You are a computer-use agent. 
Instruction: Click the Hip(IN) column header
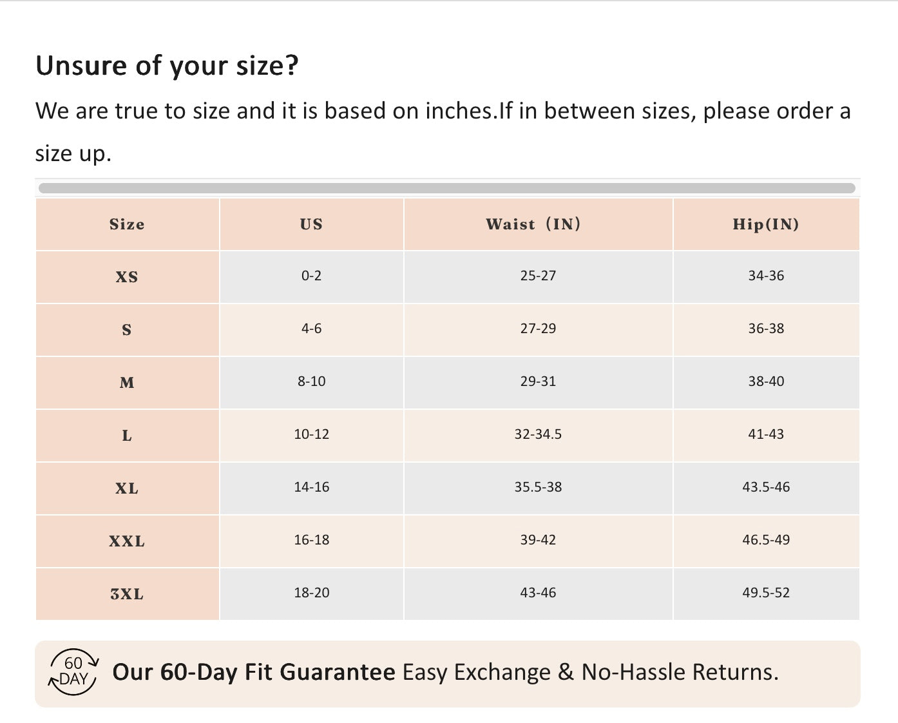tap(765, 224)
